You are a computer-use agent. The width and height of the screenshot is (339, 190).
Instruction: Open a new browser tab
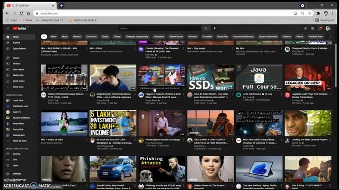[x=61, y=6]
